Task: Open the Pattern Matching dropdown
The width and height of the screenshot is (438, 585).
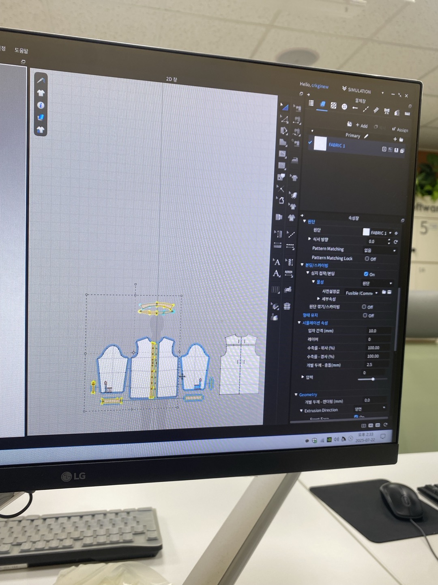Action: (379, 250)
